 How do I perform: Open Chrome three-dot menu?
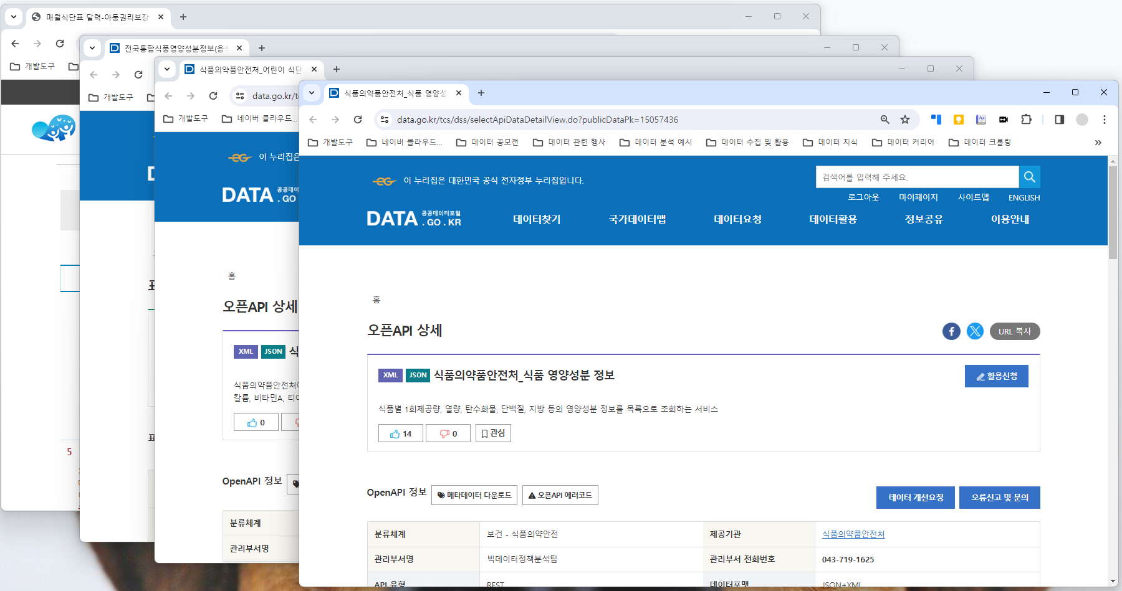[x=1104, y=120]
